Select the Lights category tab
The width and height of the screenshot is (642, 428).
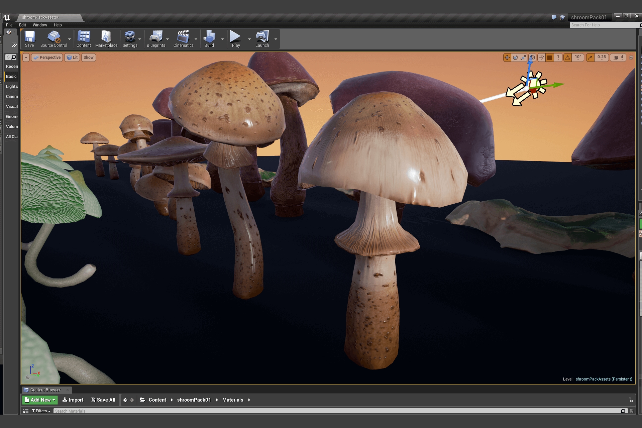12,87
